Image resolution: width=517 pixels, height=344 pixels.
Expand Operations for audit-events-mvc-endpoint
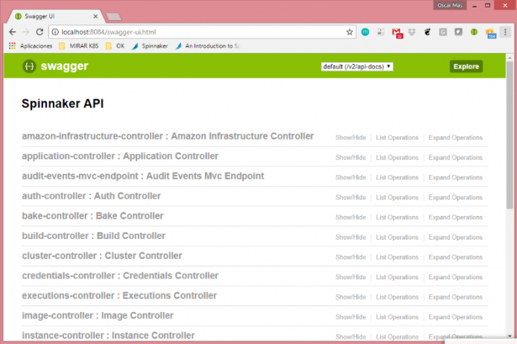coord(455,177)
